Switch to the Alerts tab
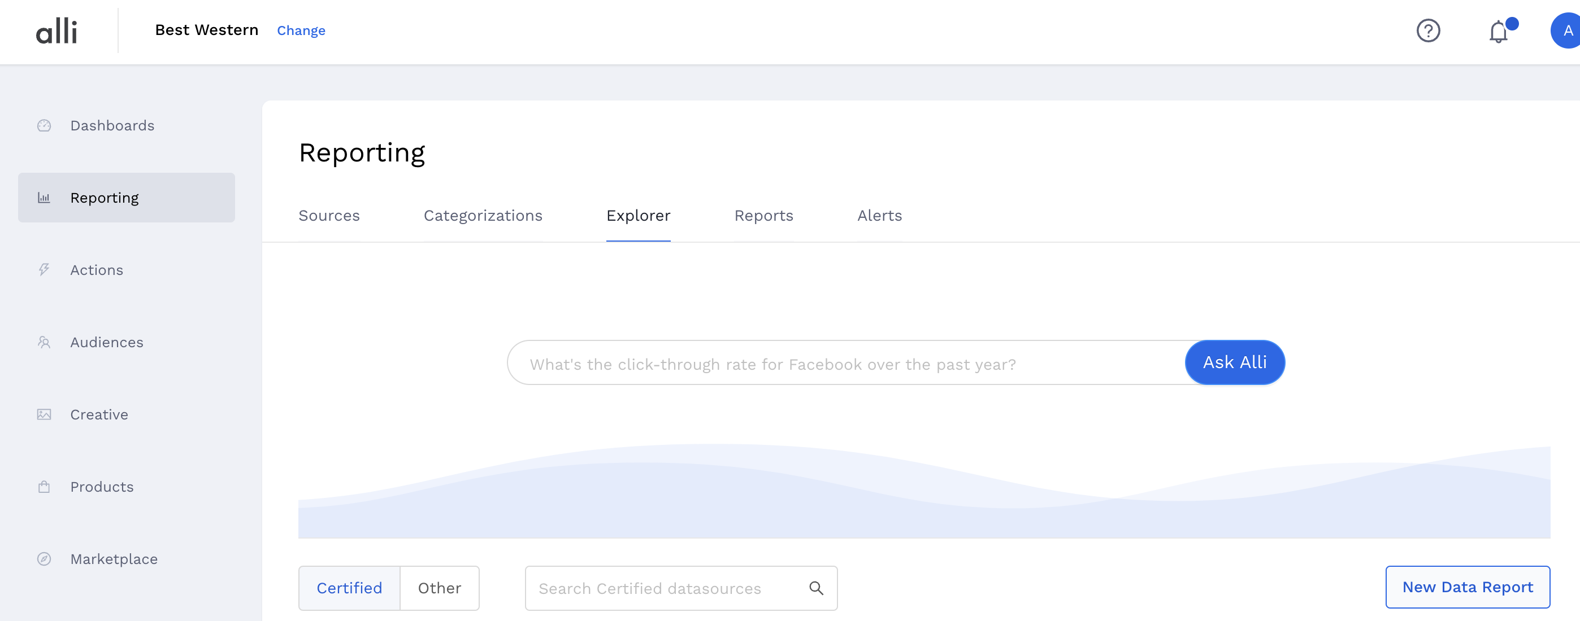This screenshot has height=621, width=1580. pyautogui.click(x=879, y=216)
